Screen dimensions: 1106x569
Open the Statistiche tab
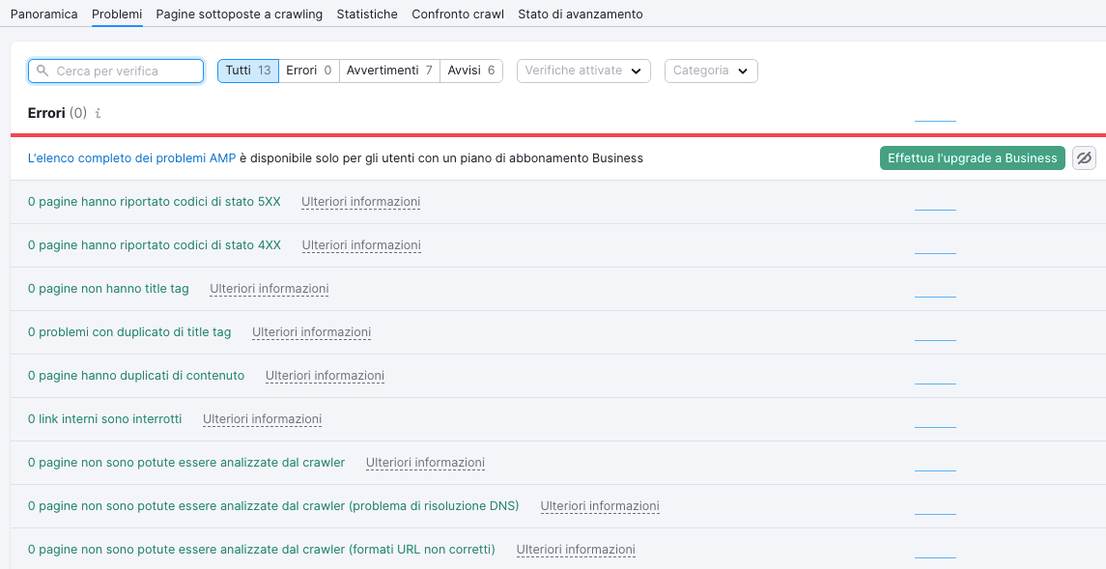pos(367,14)
